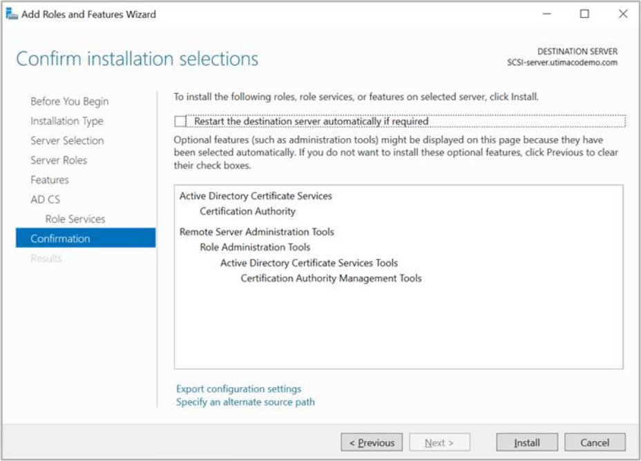Open Specify an alternate source path
Image resolution: width=641 pixels, height=461 pixels.
click(x=245, y=402)
